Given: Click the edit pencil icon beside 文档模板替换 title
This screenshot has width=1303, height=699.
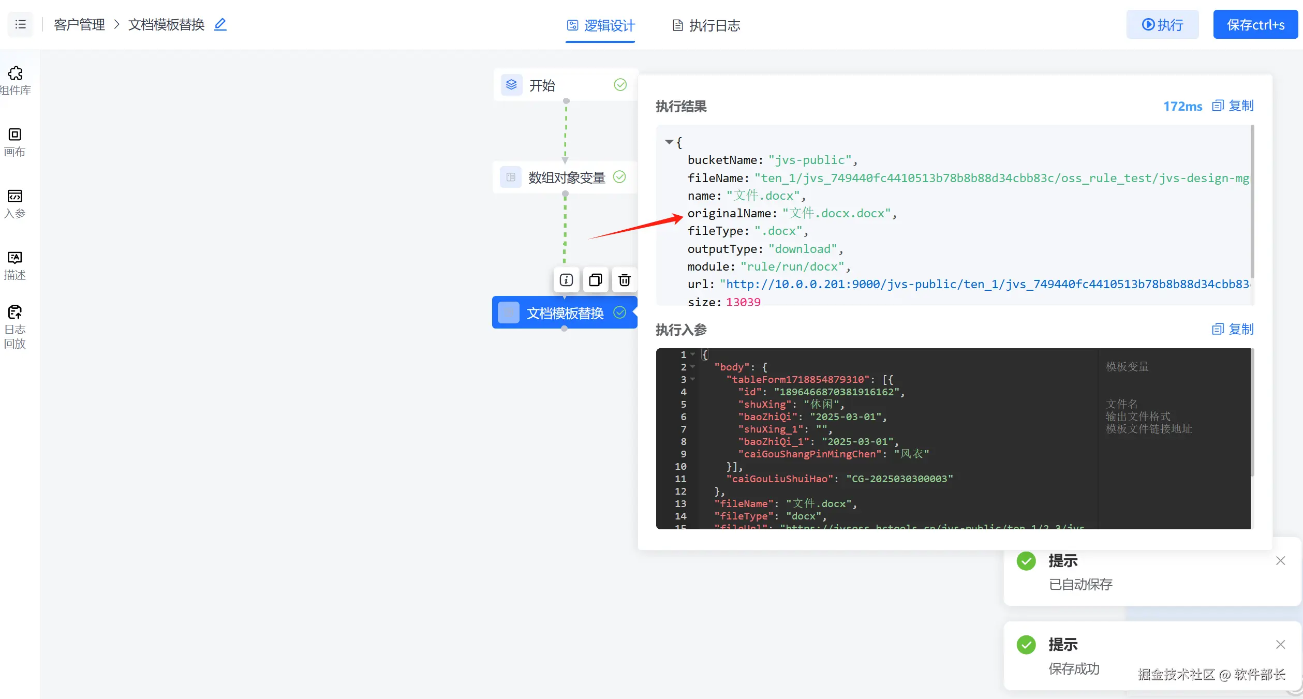Looking at the screenshot, I should (x=220, y=24).
